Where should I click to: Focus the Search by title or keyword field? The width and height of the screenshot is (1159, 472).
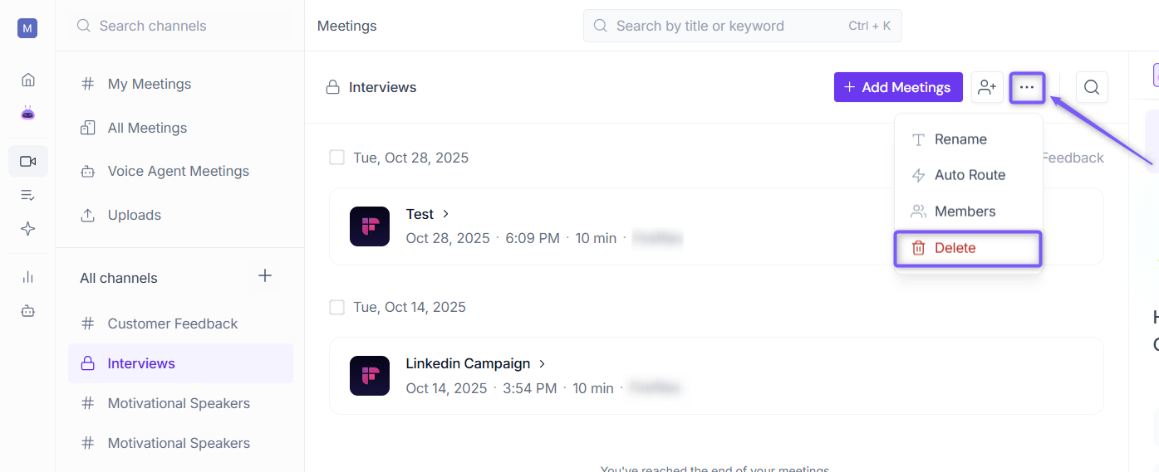tap(743, 26)
